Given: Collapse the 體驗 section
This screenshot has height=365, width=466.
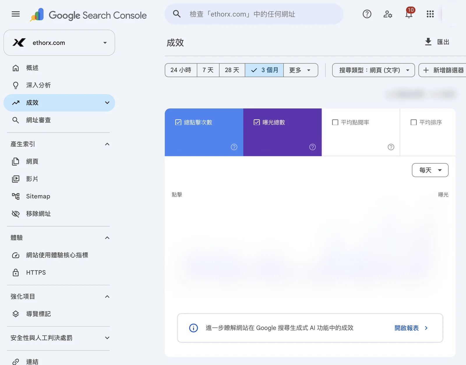Looking at the screenshot, I should (x=107, y=238).
